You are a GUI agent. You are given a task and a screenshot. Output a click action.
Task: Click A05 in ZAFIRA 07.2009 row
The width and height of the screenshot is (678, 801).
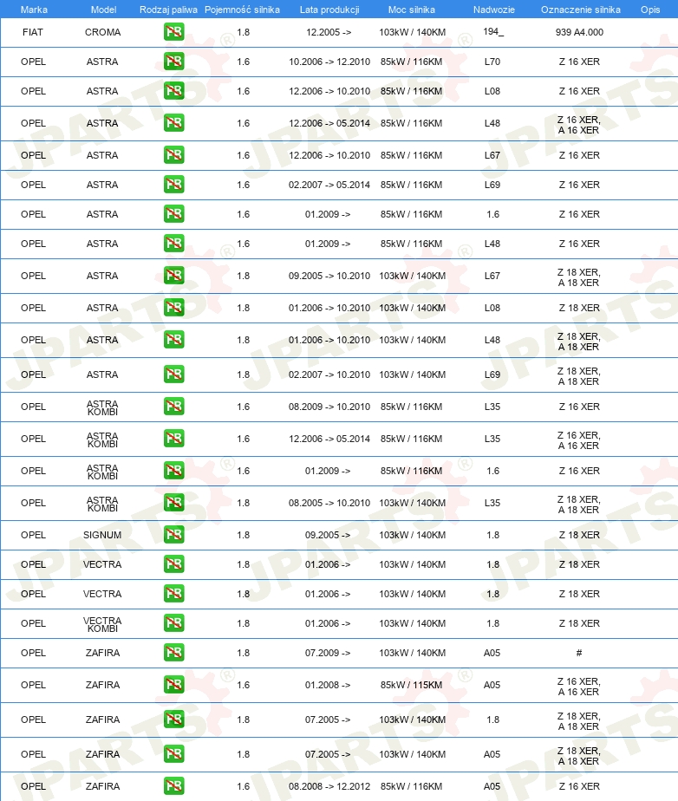click(492, 653)
